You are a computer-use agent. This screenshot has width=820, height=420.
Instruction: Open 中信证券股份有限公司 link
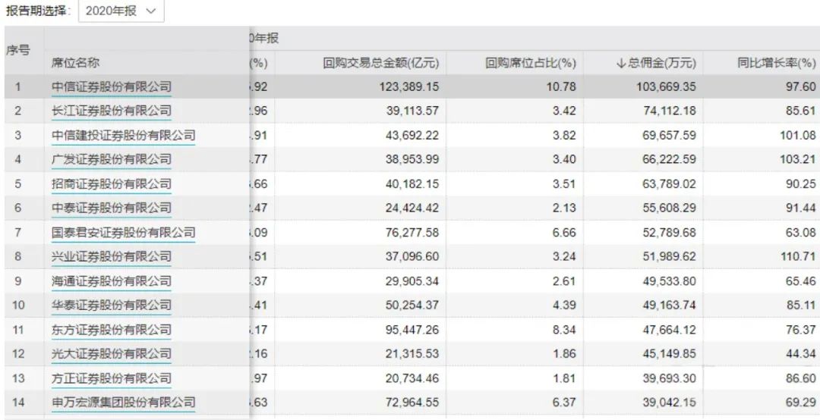tap(111, 86)
